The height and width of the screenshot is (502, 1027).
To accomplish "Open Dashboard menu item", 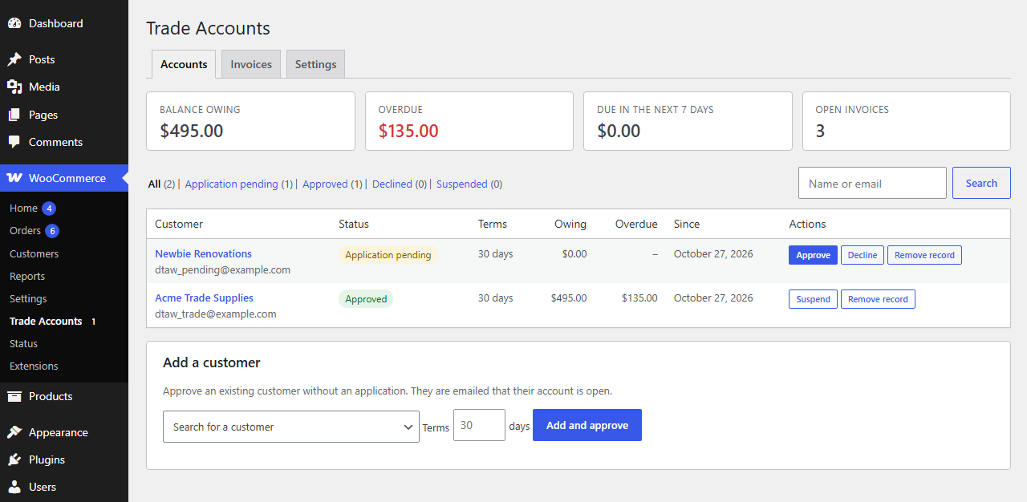I will click(x=64, y=23).
